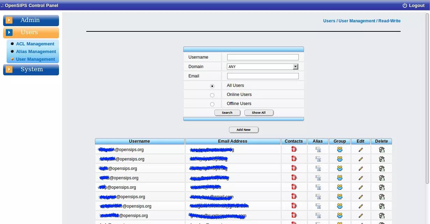Click the Add New button
430x224 pixels.
(244, 130)
